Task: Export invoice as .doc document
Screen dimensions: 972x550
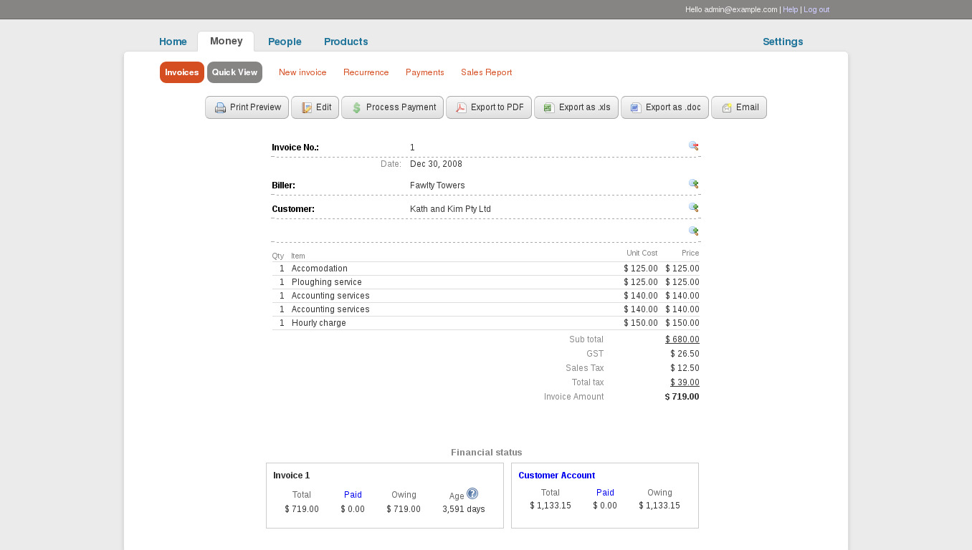Action: coord(664,107)
